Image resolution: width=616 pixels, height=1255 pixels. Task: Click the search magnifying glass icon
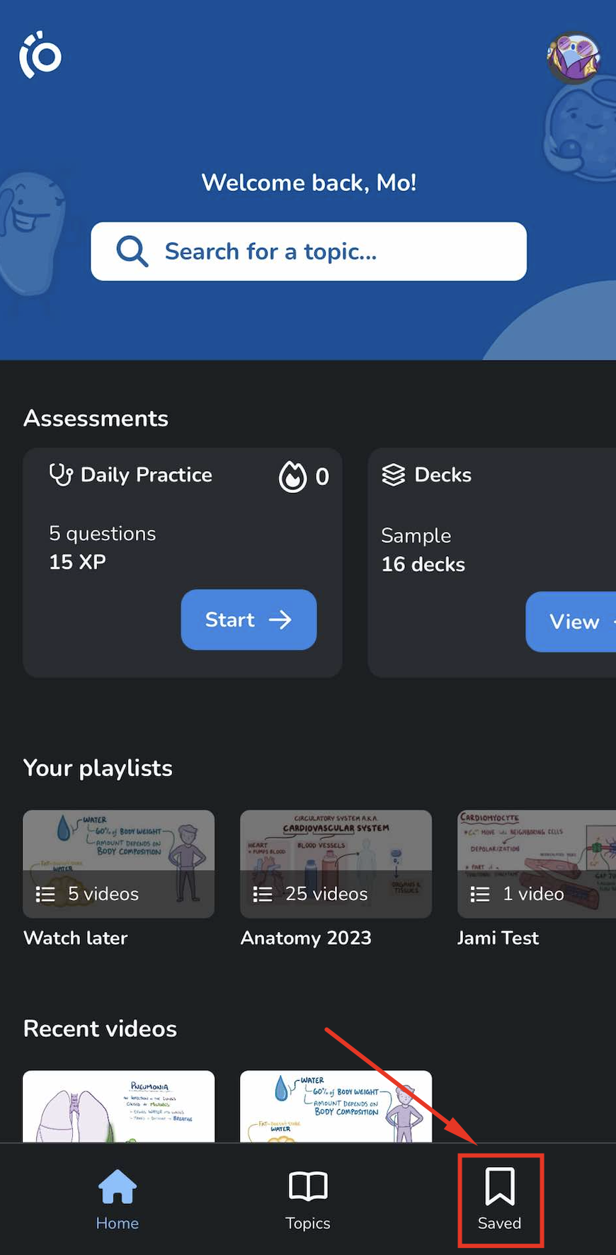point(132,251)
